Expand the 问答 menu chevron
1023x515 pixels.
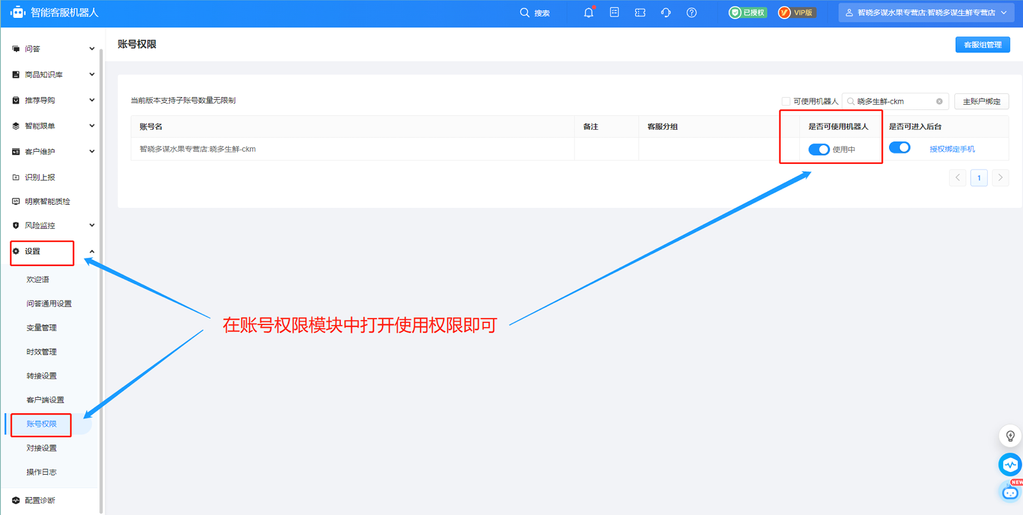[92, 49]
